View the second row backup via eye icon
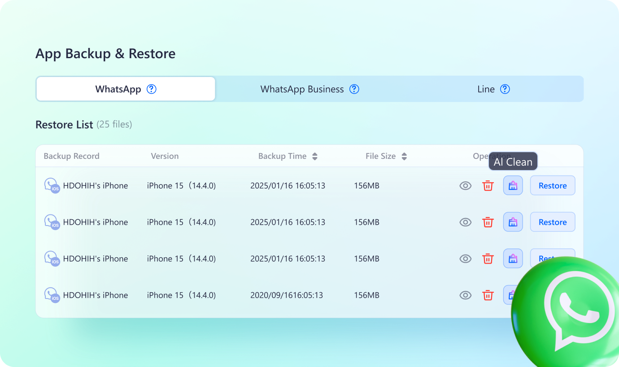 pos(466,222)
